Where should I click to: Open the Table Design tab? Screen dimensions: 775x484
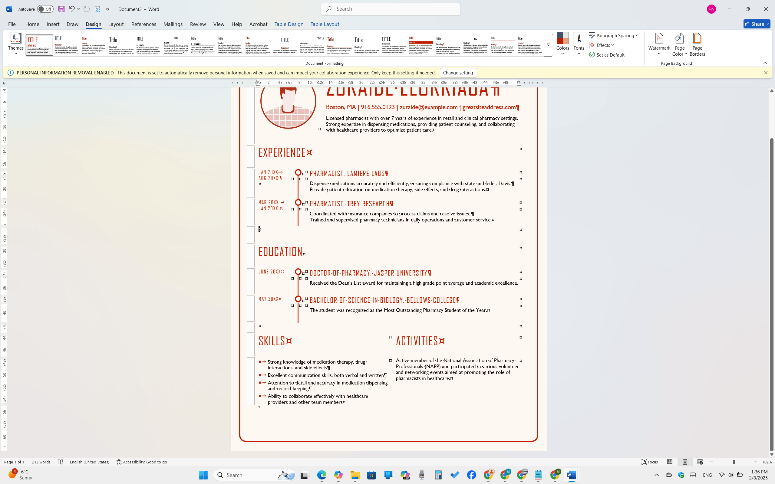click(289, 24)
